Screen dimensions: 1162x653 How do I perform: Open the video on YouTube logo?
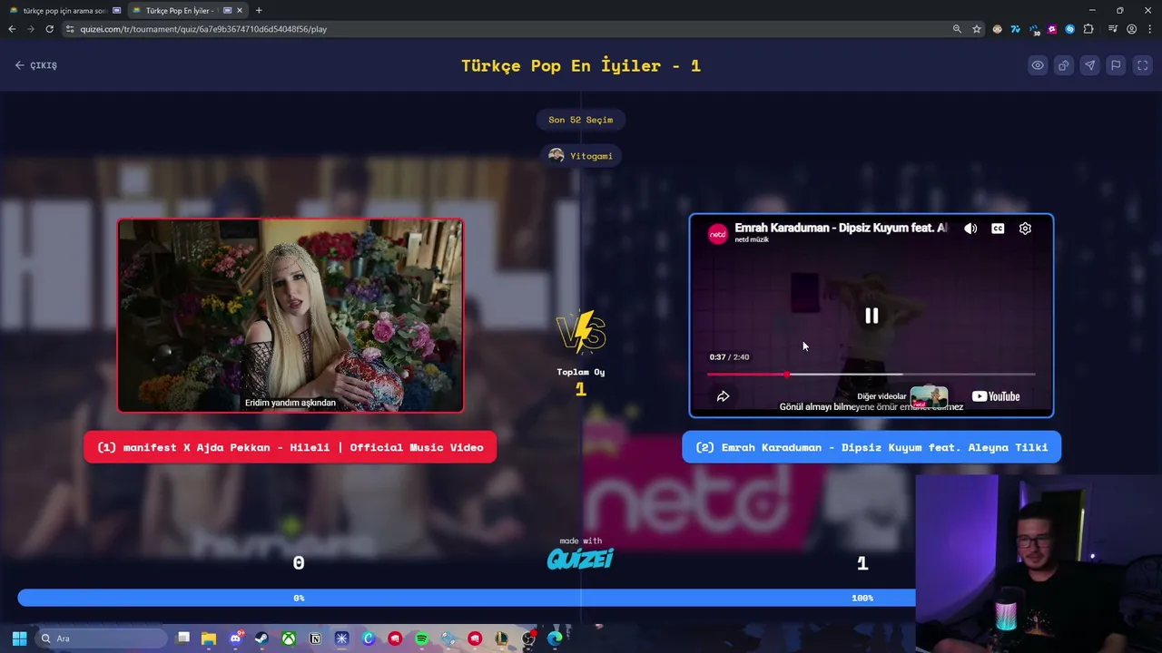coord(996,396)
